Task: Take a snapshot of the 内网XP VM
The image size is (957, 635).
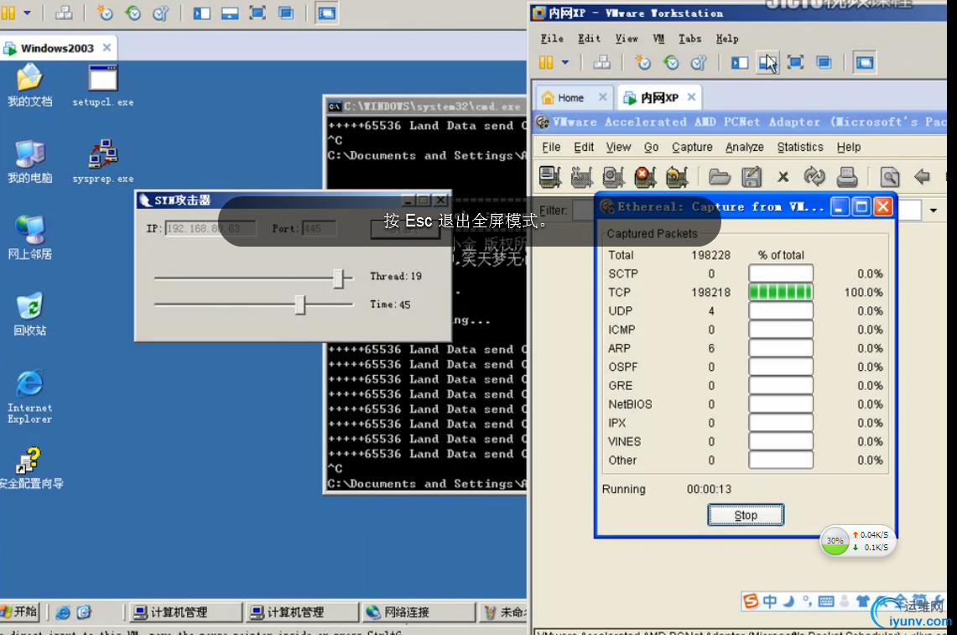Action: (643, 62)
